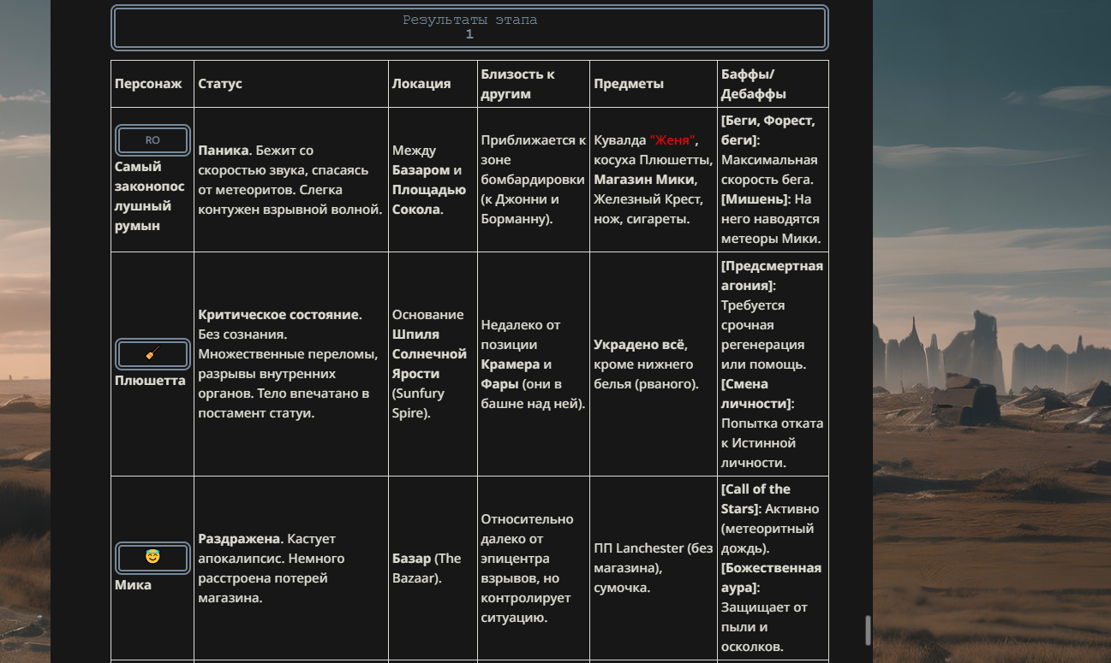Click the RO character badge

tap(152, 140)
